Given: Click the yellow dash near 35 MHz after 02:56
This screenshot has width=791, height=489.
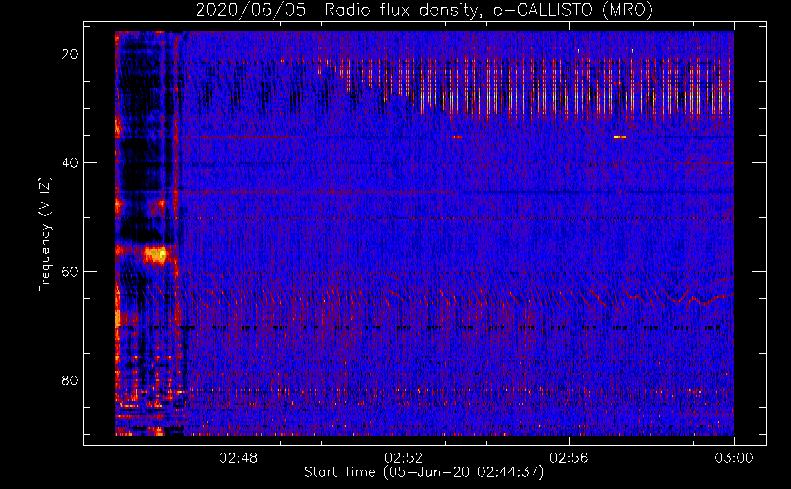Looking at the screenshot, I should [x=619, y=137].
